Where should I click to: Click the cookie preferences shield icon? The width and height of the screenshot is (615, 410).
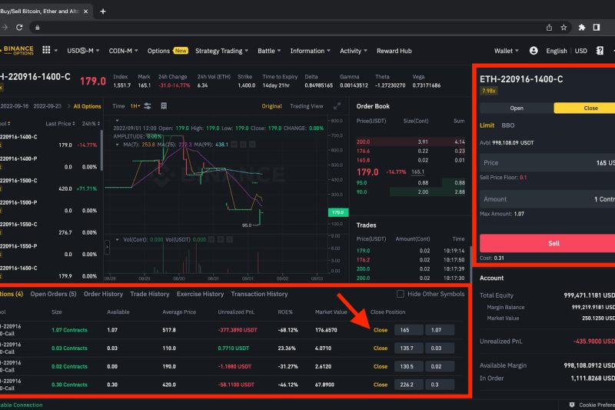point(572,405)
